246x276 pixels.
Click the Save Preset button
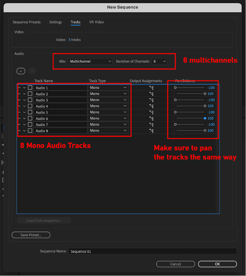[x=31, y=235]
